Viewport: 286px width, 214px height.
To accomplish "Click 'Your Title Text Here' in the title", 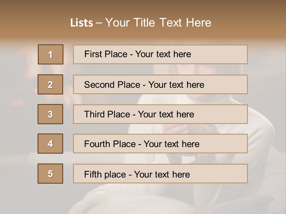I will pyautogui.click(x=158, y=23).
